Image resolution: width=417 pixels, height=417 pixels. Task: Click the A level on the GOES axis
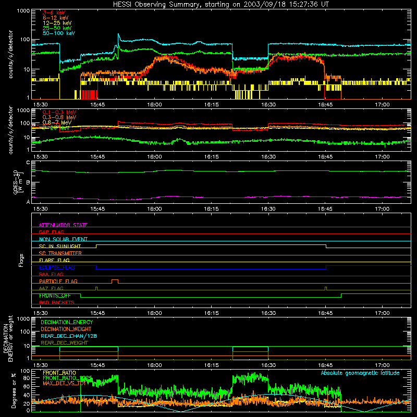(x=28, y=202)
